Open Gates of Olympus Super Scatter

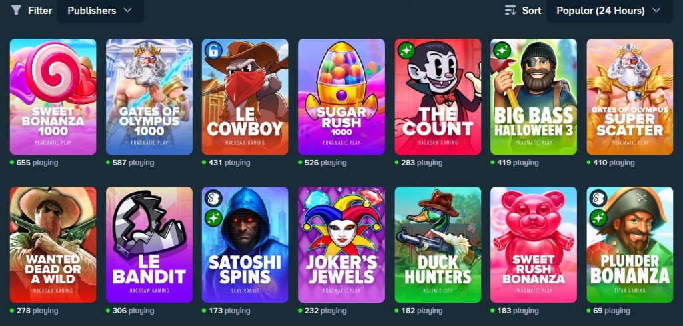[630, 97]
